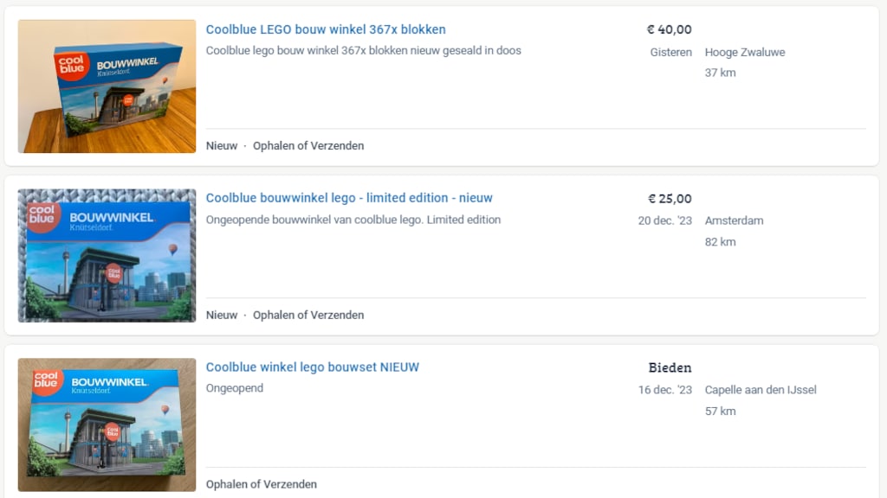
Task: Click "Nieuw · Ophalen of Verzenden" on first listing
Action: point(285,146)
